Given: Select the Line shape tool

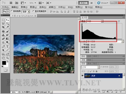Looking at the screenshot, I should click(x=8, y=50).
